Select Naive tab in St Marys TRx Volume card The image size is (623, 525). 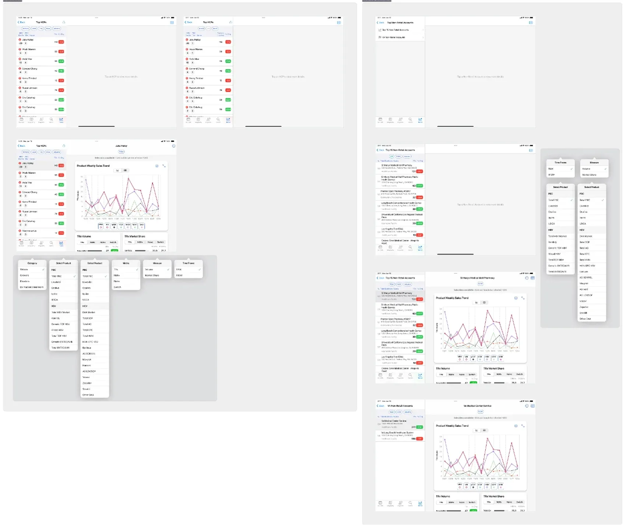[462, 375]
